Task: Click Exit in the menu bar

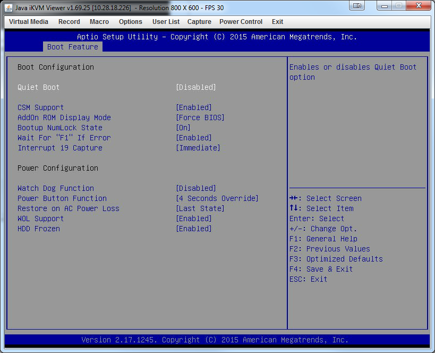Action: point(277,22)
